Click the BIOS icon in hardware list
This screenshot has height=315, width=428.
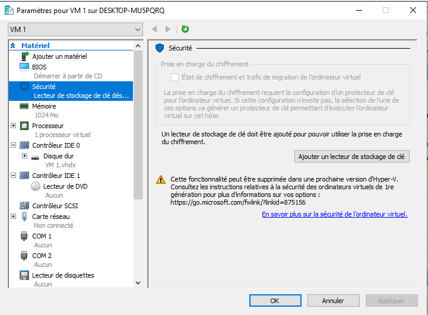(x=24, y=67)
